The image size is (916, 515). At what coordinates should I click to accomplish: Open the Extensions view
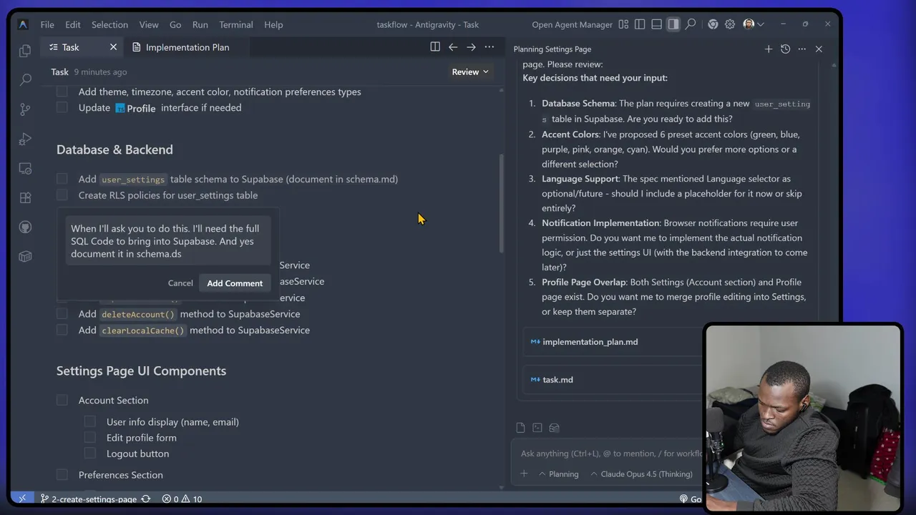pos(25,198)
